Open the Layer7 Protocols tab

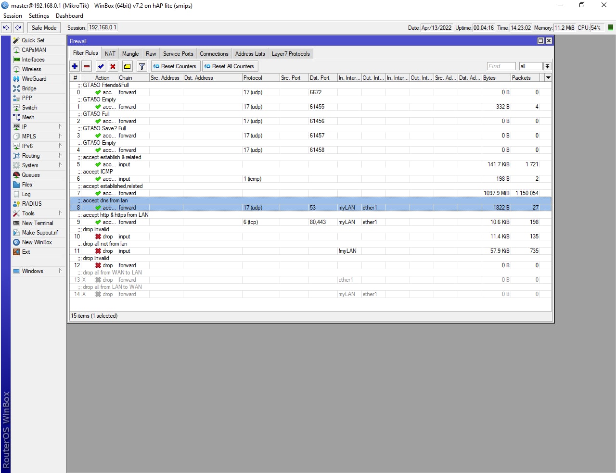tap(291, 54)
